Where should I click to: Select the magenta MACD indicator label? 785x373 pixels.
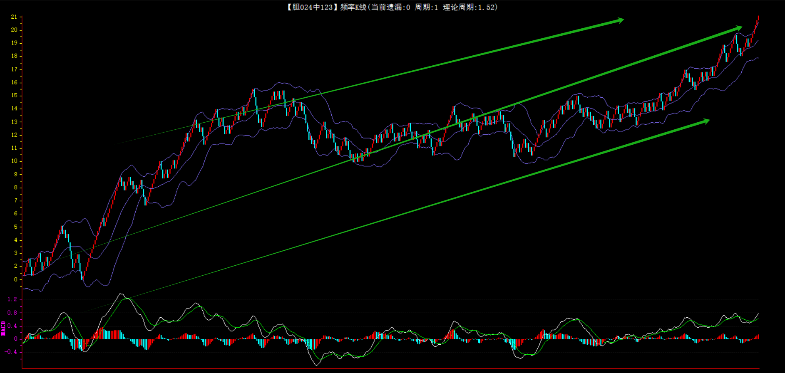point(3,328)
